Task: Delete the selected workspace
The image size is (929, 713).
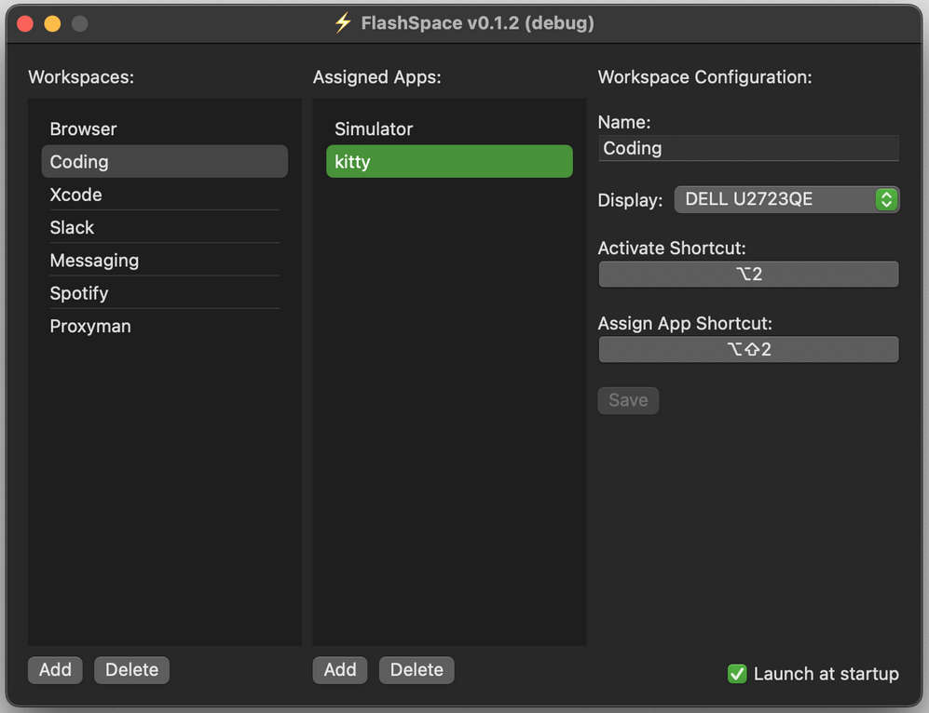Action: [131, 670]
